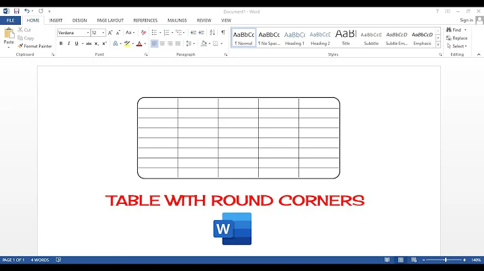This screenshot has width=484, height=271.
Task: Click the Save icon in quick access toolbar
Action: click(x=16, y=11)
